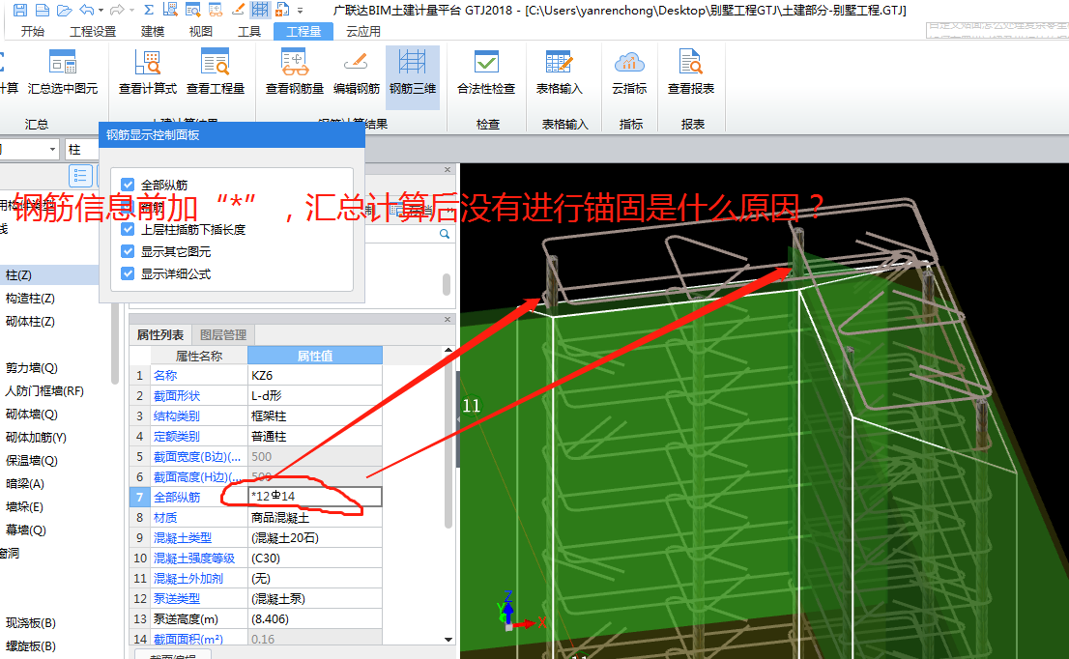Click the 混凝土强度等级 property link
Viewport: 1069px width, 659px height.
(194, 559)
